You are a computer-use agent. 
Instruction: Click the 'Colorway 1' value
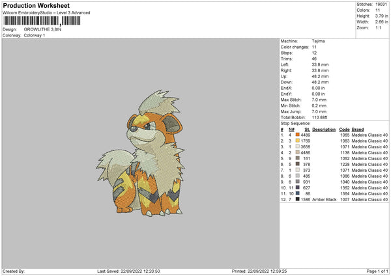tap(35, 35)
